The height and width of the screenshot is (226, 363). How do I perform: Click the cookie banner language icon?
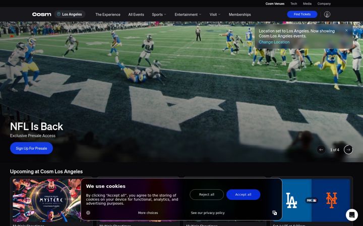coord(275,212)
